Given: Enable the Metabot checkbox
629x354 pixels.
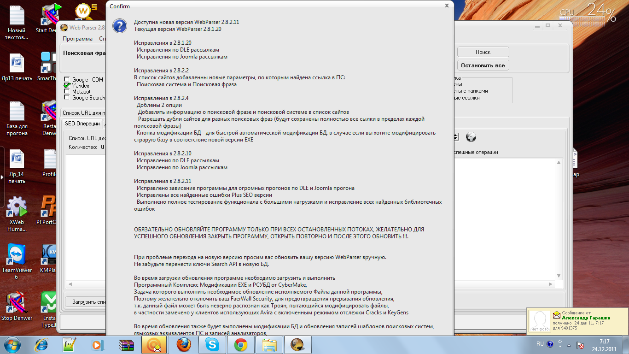Looking at the screenshot, I should [x=67, y=91].
